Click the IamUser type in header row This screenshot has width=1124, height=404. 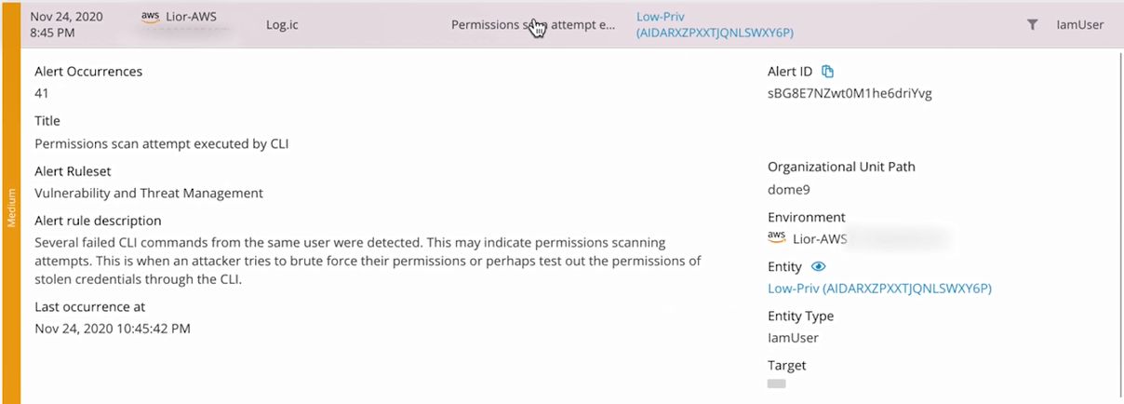(1080, 25)
